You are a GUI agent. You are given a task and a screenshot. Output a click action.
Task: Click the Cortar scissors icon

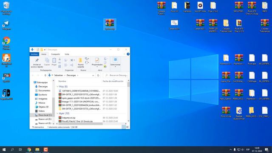click(x=59, y=59)
